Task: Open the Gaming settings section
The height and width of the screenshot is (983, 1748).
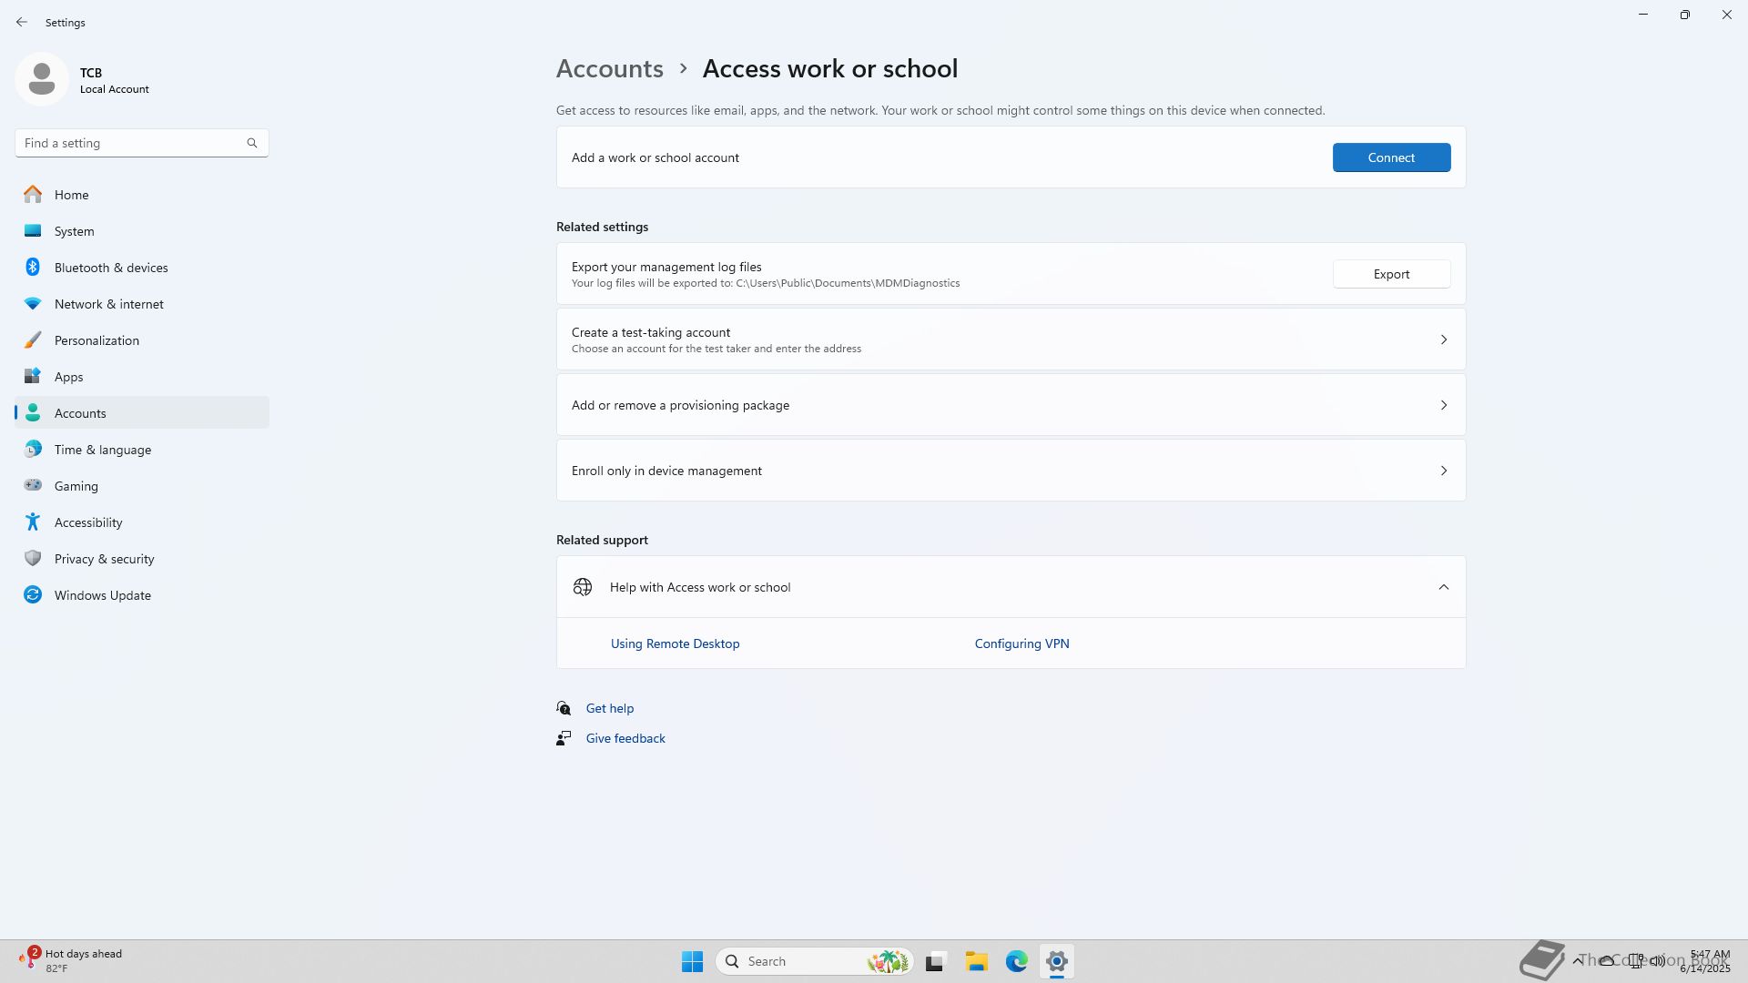Action: click(76, 486)
